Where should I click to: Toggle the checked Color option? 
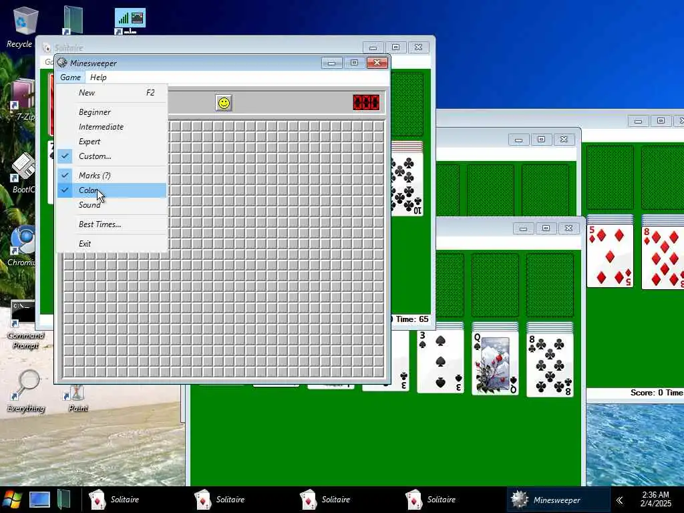(112, 190)
